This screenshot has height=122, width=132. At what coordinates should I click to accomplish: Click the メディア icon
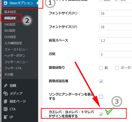coord(6,93)
